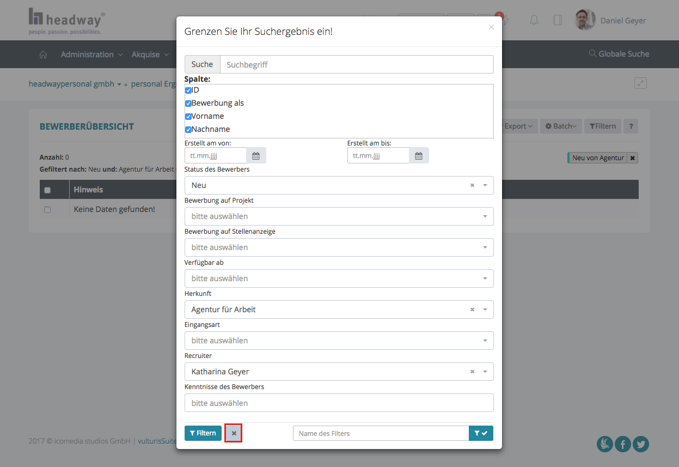Uncheck the ID column checkbox
This screenshot has width=679, height=467.
pos(188,90)
